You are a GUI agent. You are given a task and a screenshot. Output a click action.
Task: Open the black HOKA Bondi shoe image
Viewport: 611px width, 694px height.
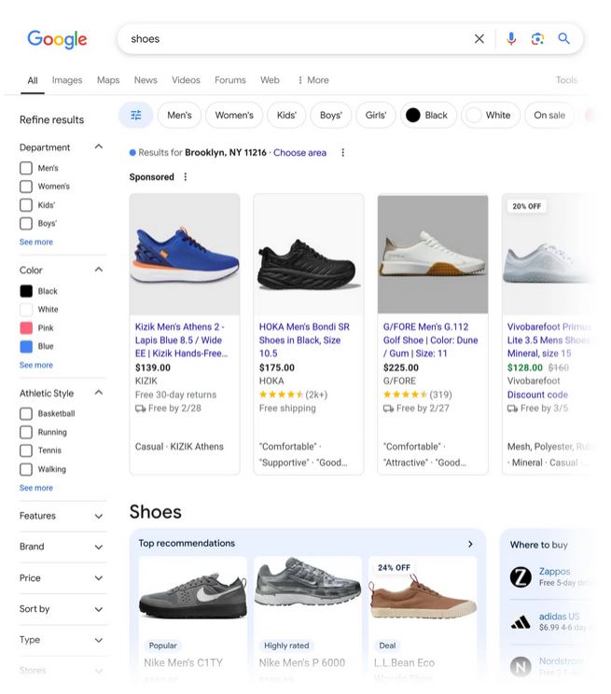[x=309, y=254]
